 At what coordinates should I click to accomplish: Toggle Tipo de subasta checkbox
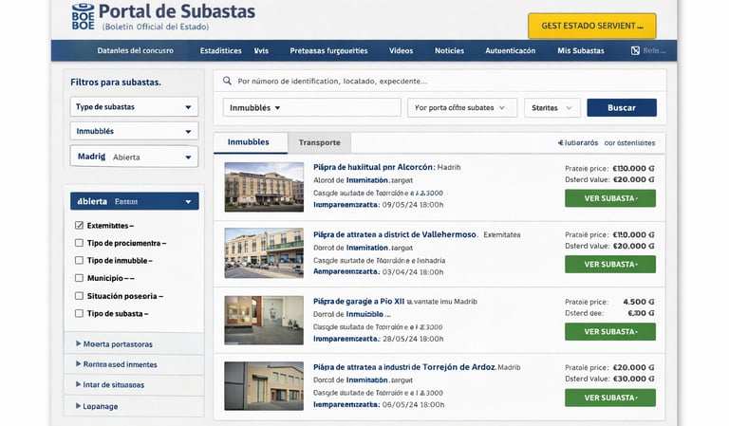79,314
